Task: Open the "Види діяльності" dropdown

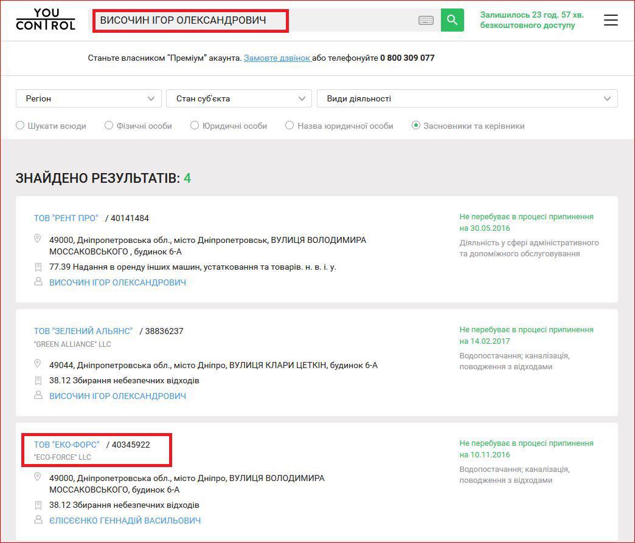Action: 467,98
